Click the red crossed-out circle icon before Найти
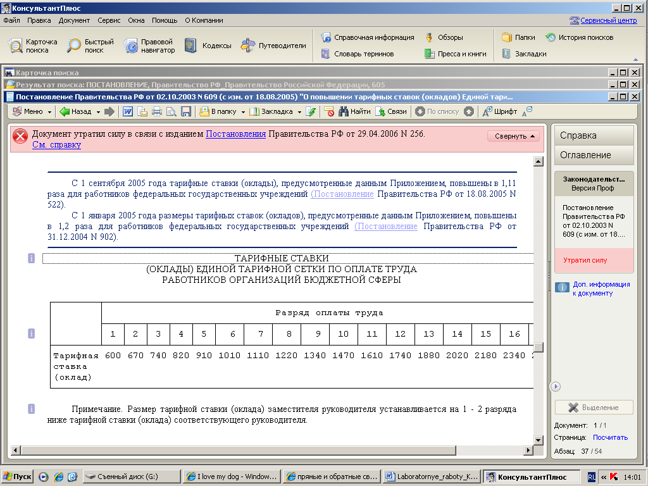This screenshot has height=486, width=648. click(x=329, y=111)
